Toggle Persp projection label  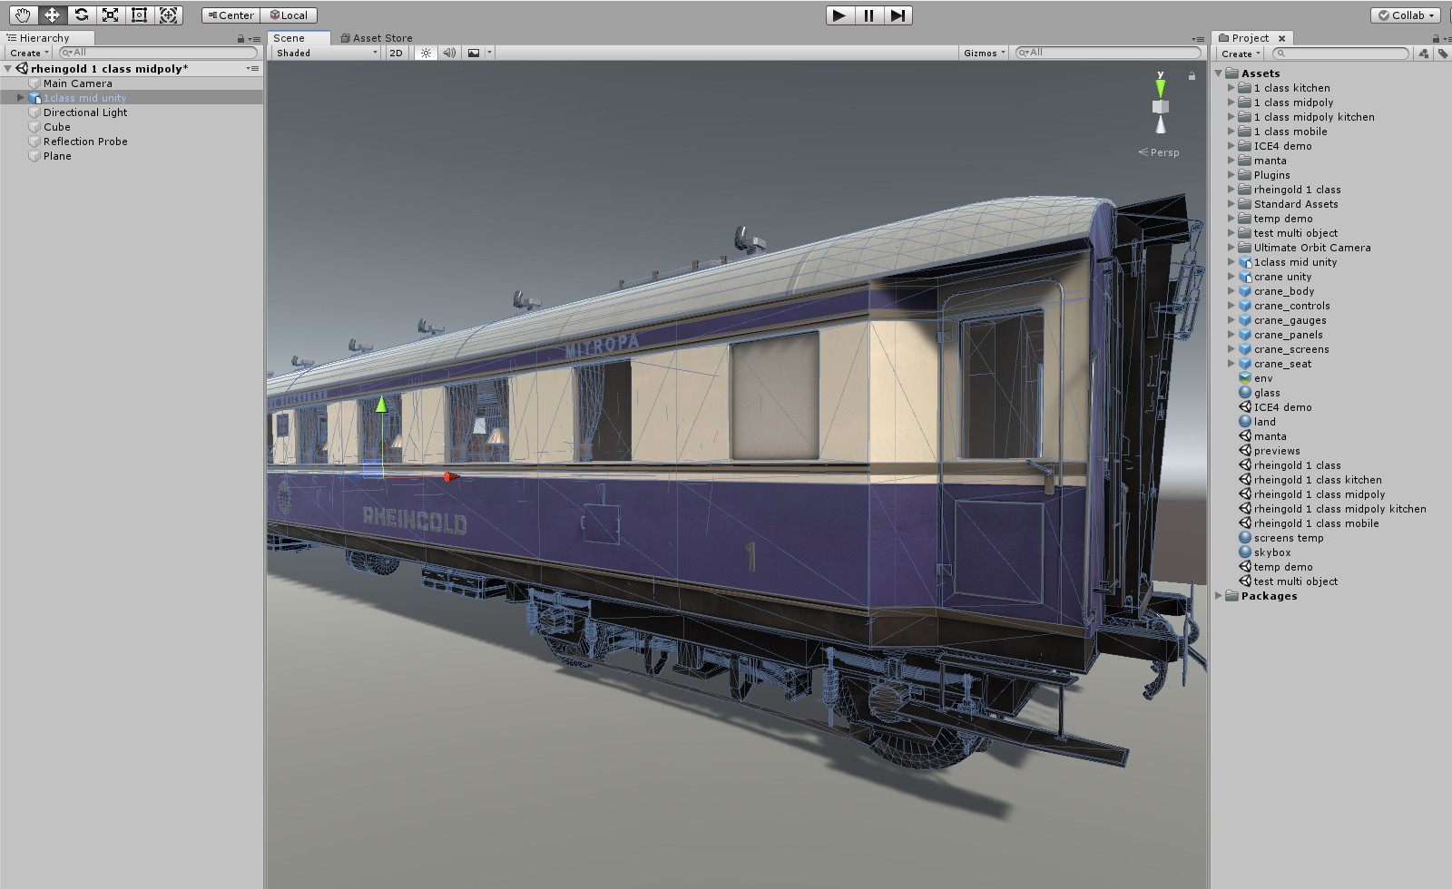(1159, 152)
